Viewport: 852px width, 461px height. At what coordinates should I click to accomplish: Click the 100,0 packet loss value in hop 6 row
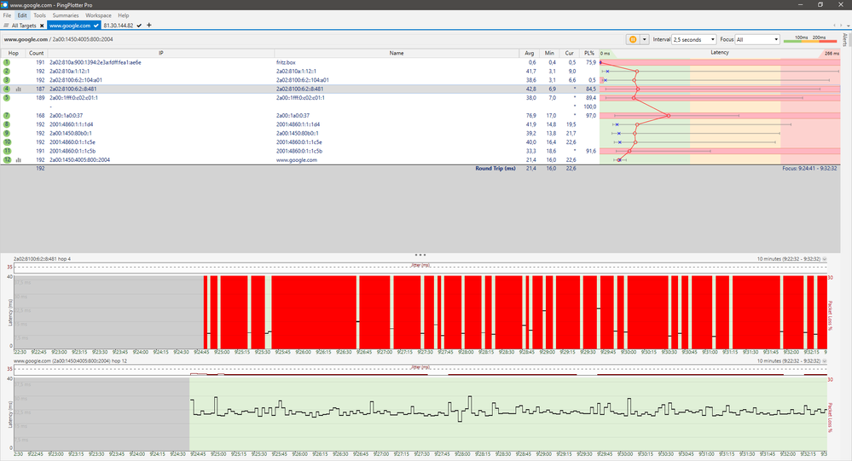(589, 107)
